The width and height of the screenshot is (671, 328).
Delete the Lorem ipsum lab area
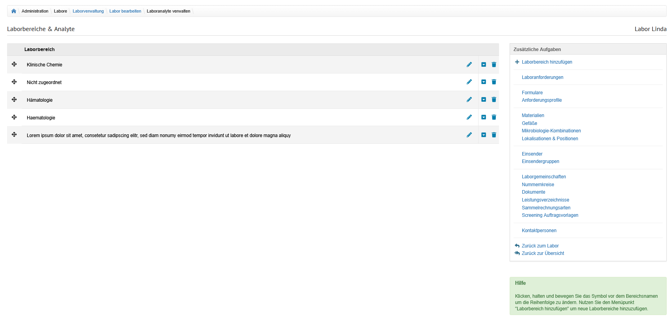tap(494, 135)
